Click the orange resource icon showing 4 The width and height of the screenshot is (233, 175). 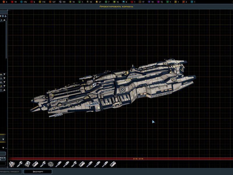click(4, 2)
